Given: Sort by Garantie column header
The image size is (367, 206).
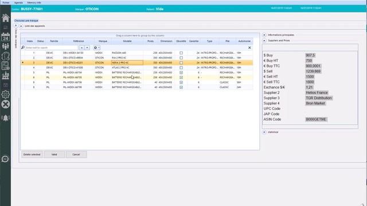Looking at the screenshot, I should 194,41.
